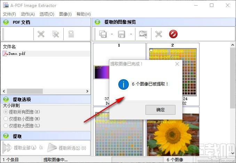Click the 提取的图像预览 panel header
Screen dimensions: 236x163
click(164, 22)
